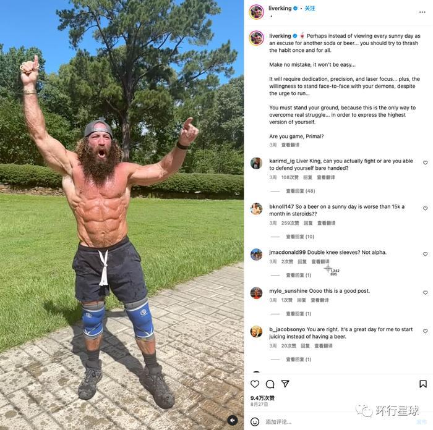Screen dimensions: 433x430
Task: Expand 48 replies under karimd_ig comment
Action: (300, 191)
